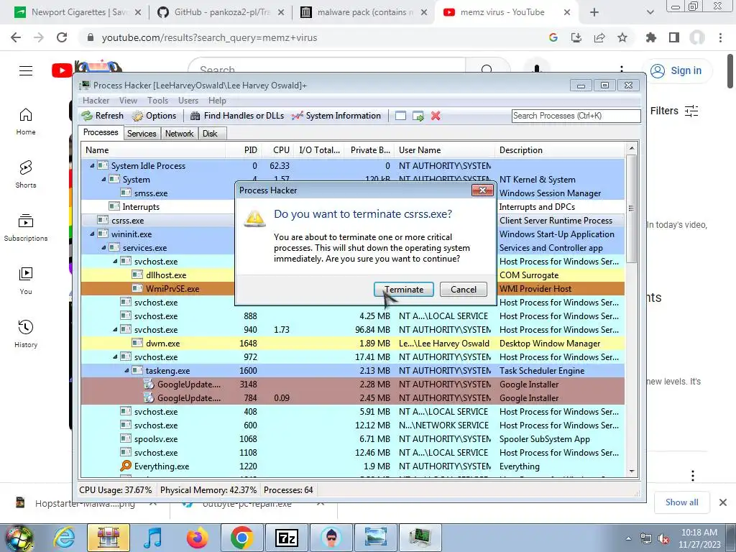Click the find window icon in toolbar
The width and height of the screenshot is (736, 552).
point(400,116)
